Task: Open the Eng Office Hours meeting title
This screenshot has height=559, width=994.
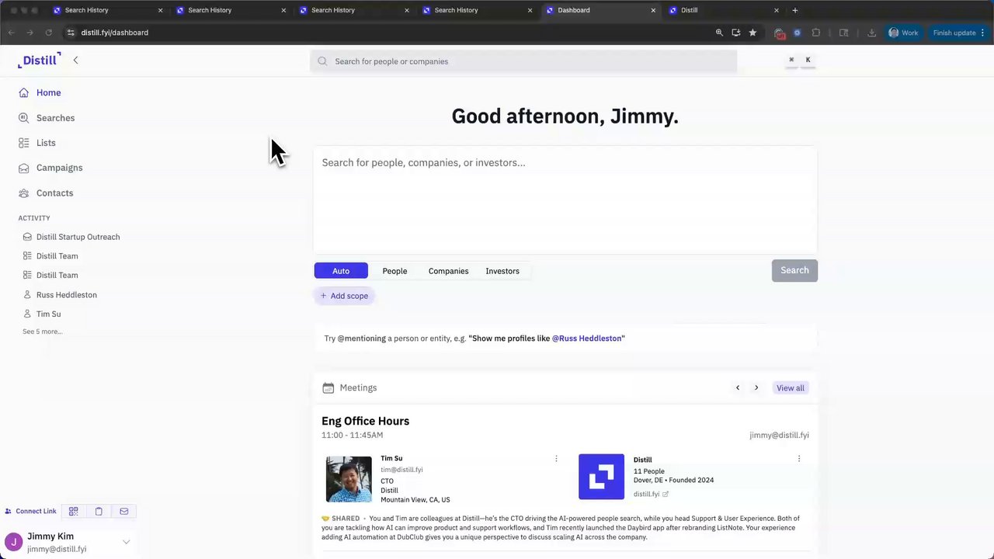Action: (365, 421)
